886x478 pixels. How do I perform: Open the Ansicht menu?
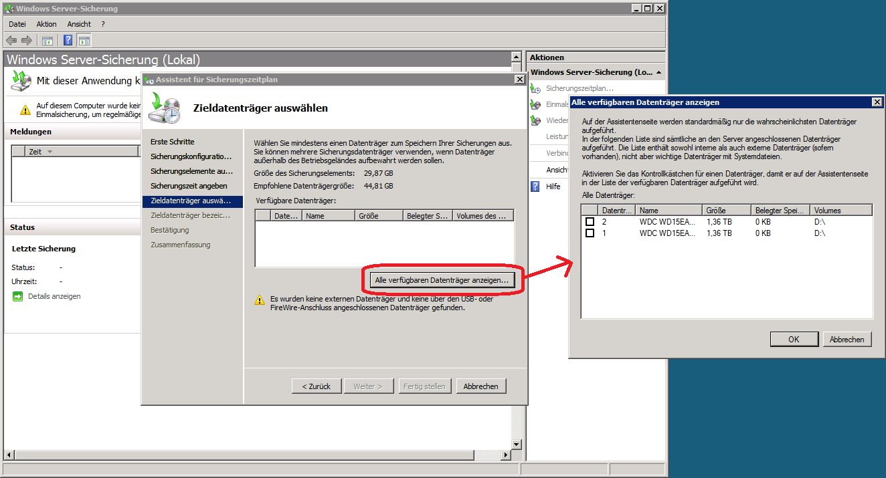[x=79, y=24]
